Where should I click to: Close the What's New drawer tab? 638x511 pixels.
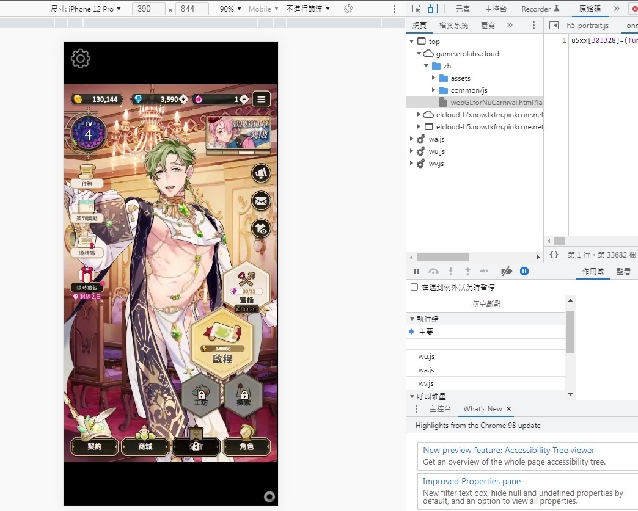(x=508, y=409)
